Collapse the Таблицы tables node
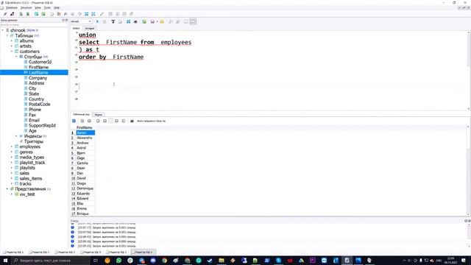Image resolution: width=471 pixels, height=265 pixels. coord(7,35)
